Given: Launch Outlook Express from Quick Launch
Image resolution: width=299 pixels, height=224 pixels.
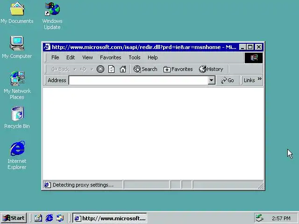Looking at the screenshot, I should [x=60, y=218].
